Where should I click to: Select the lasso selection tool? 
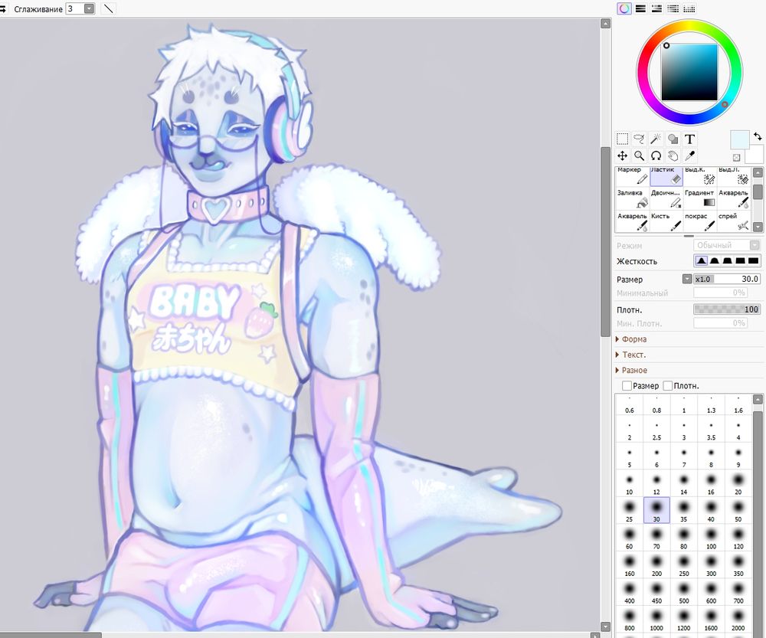point(639,139)
